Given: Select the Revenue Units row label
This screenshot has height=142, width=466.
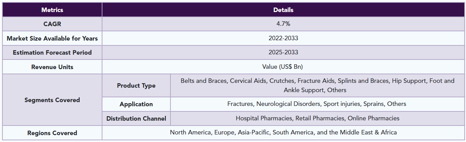Looking at the screenshot, I should [52, 67].
